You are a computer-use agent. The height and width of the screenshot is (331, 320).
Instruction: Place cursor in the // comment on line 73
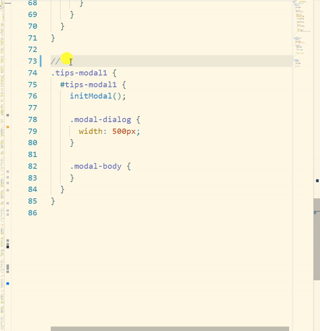coord(55,61)
